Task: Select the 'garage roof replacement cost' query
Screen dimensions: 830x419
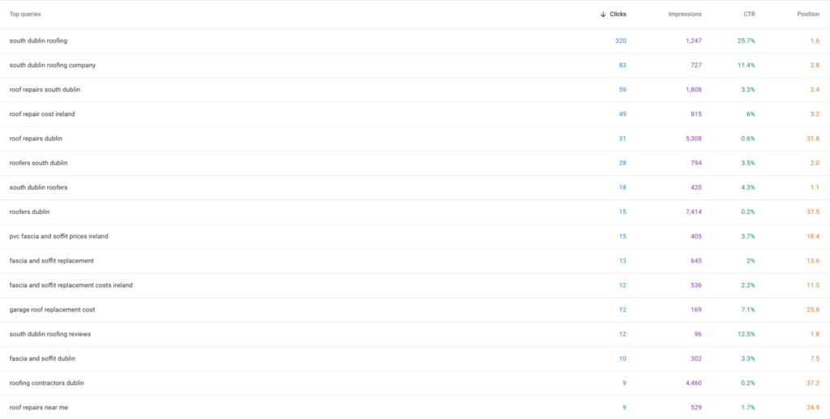Action: pos(53,310)
